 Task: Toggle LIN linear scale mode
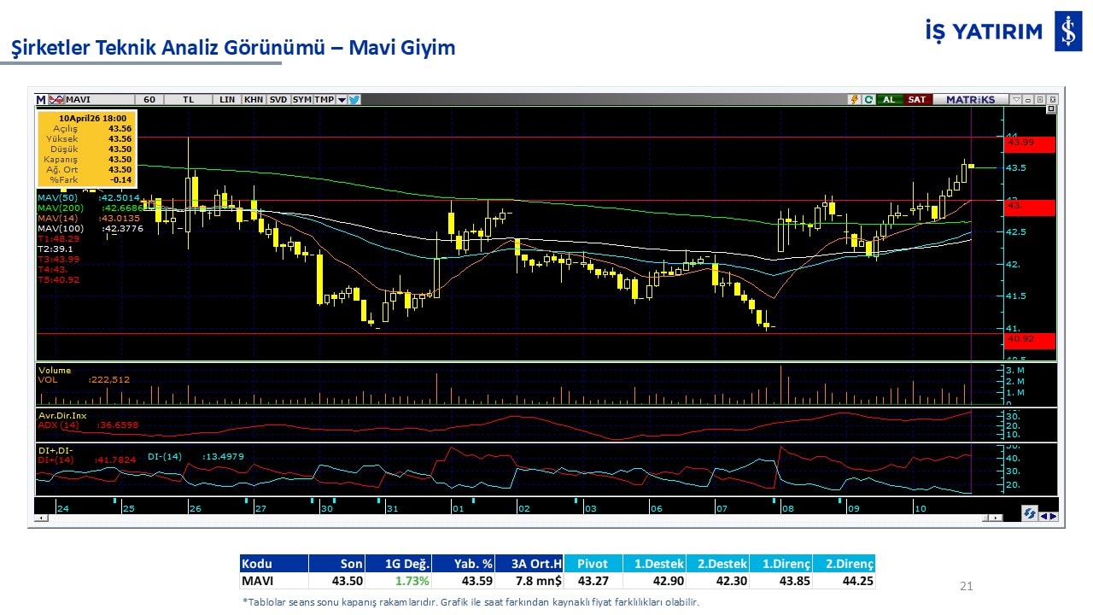point(227,99)
